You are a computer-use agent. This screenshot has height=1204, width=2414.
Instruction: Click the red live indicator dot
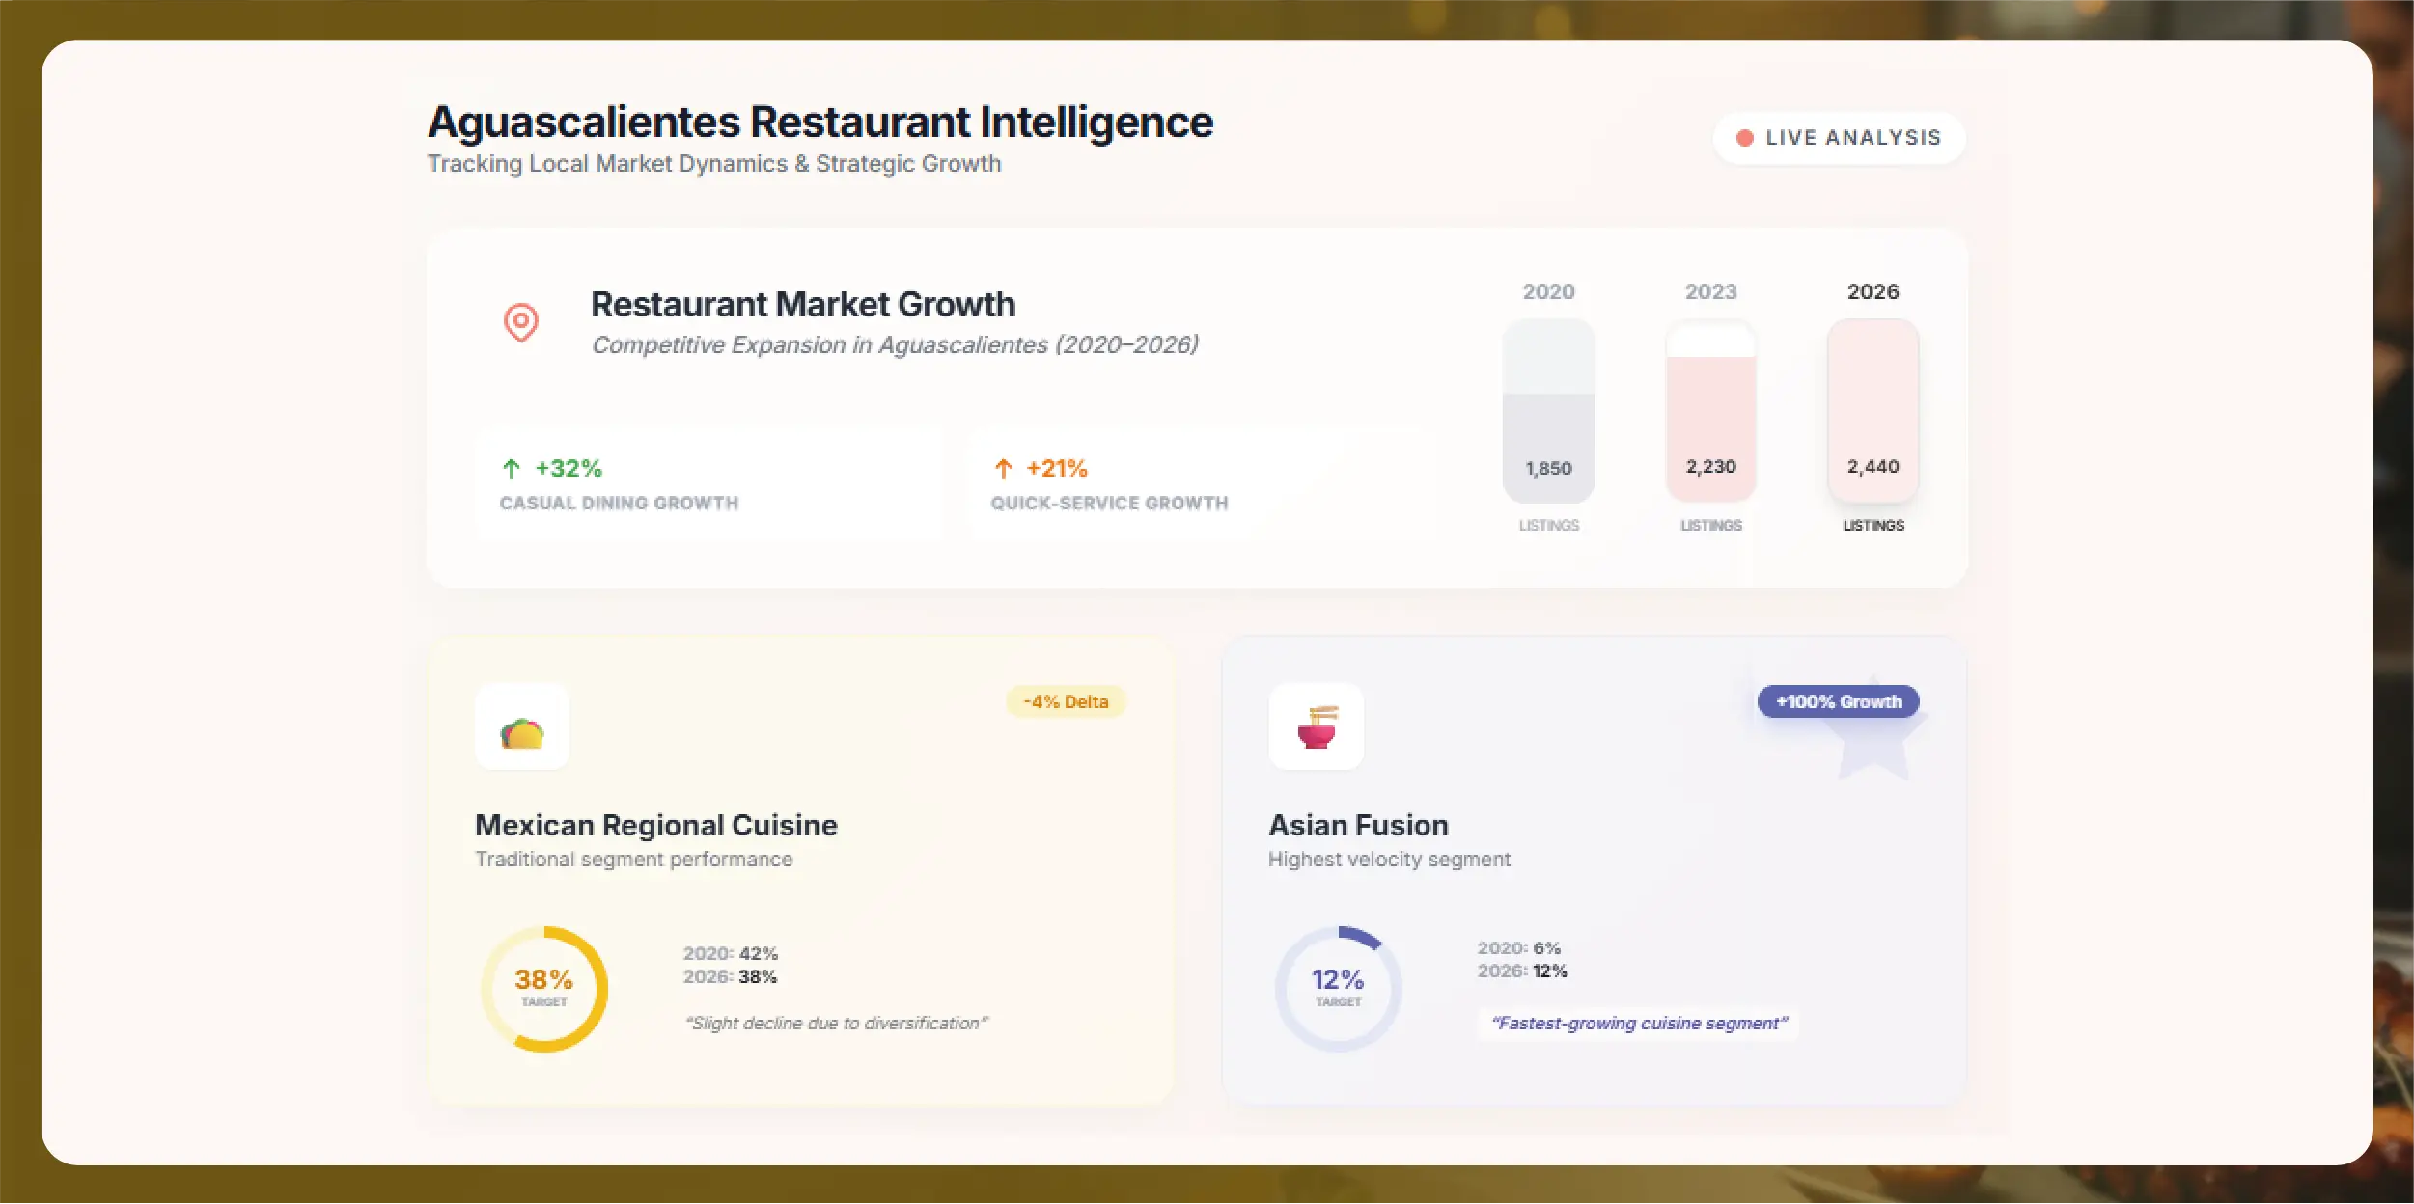click(1744, 138)
